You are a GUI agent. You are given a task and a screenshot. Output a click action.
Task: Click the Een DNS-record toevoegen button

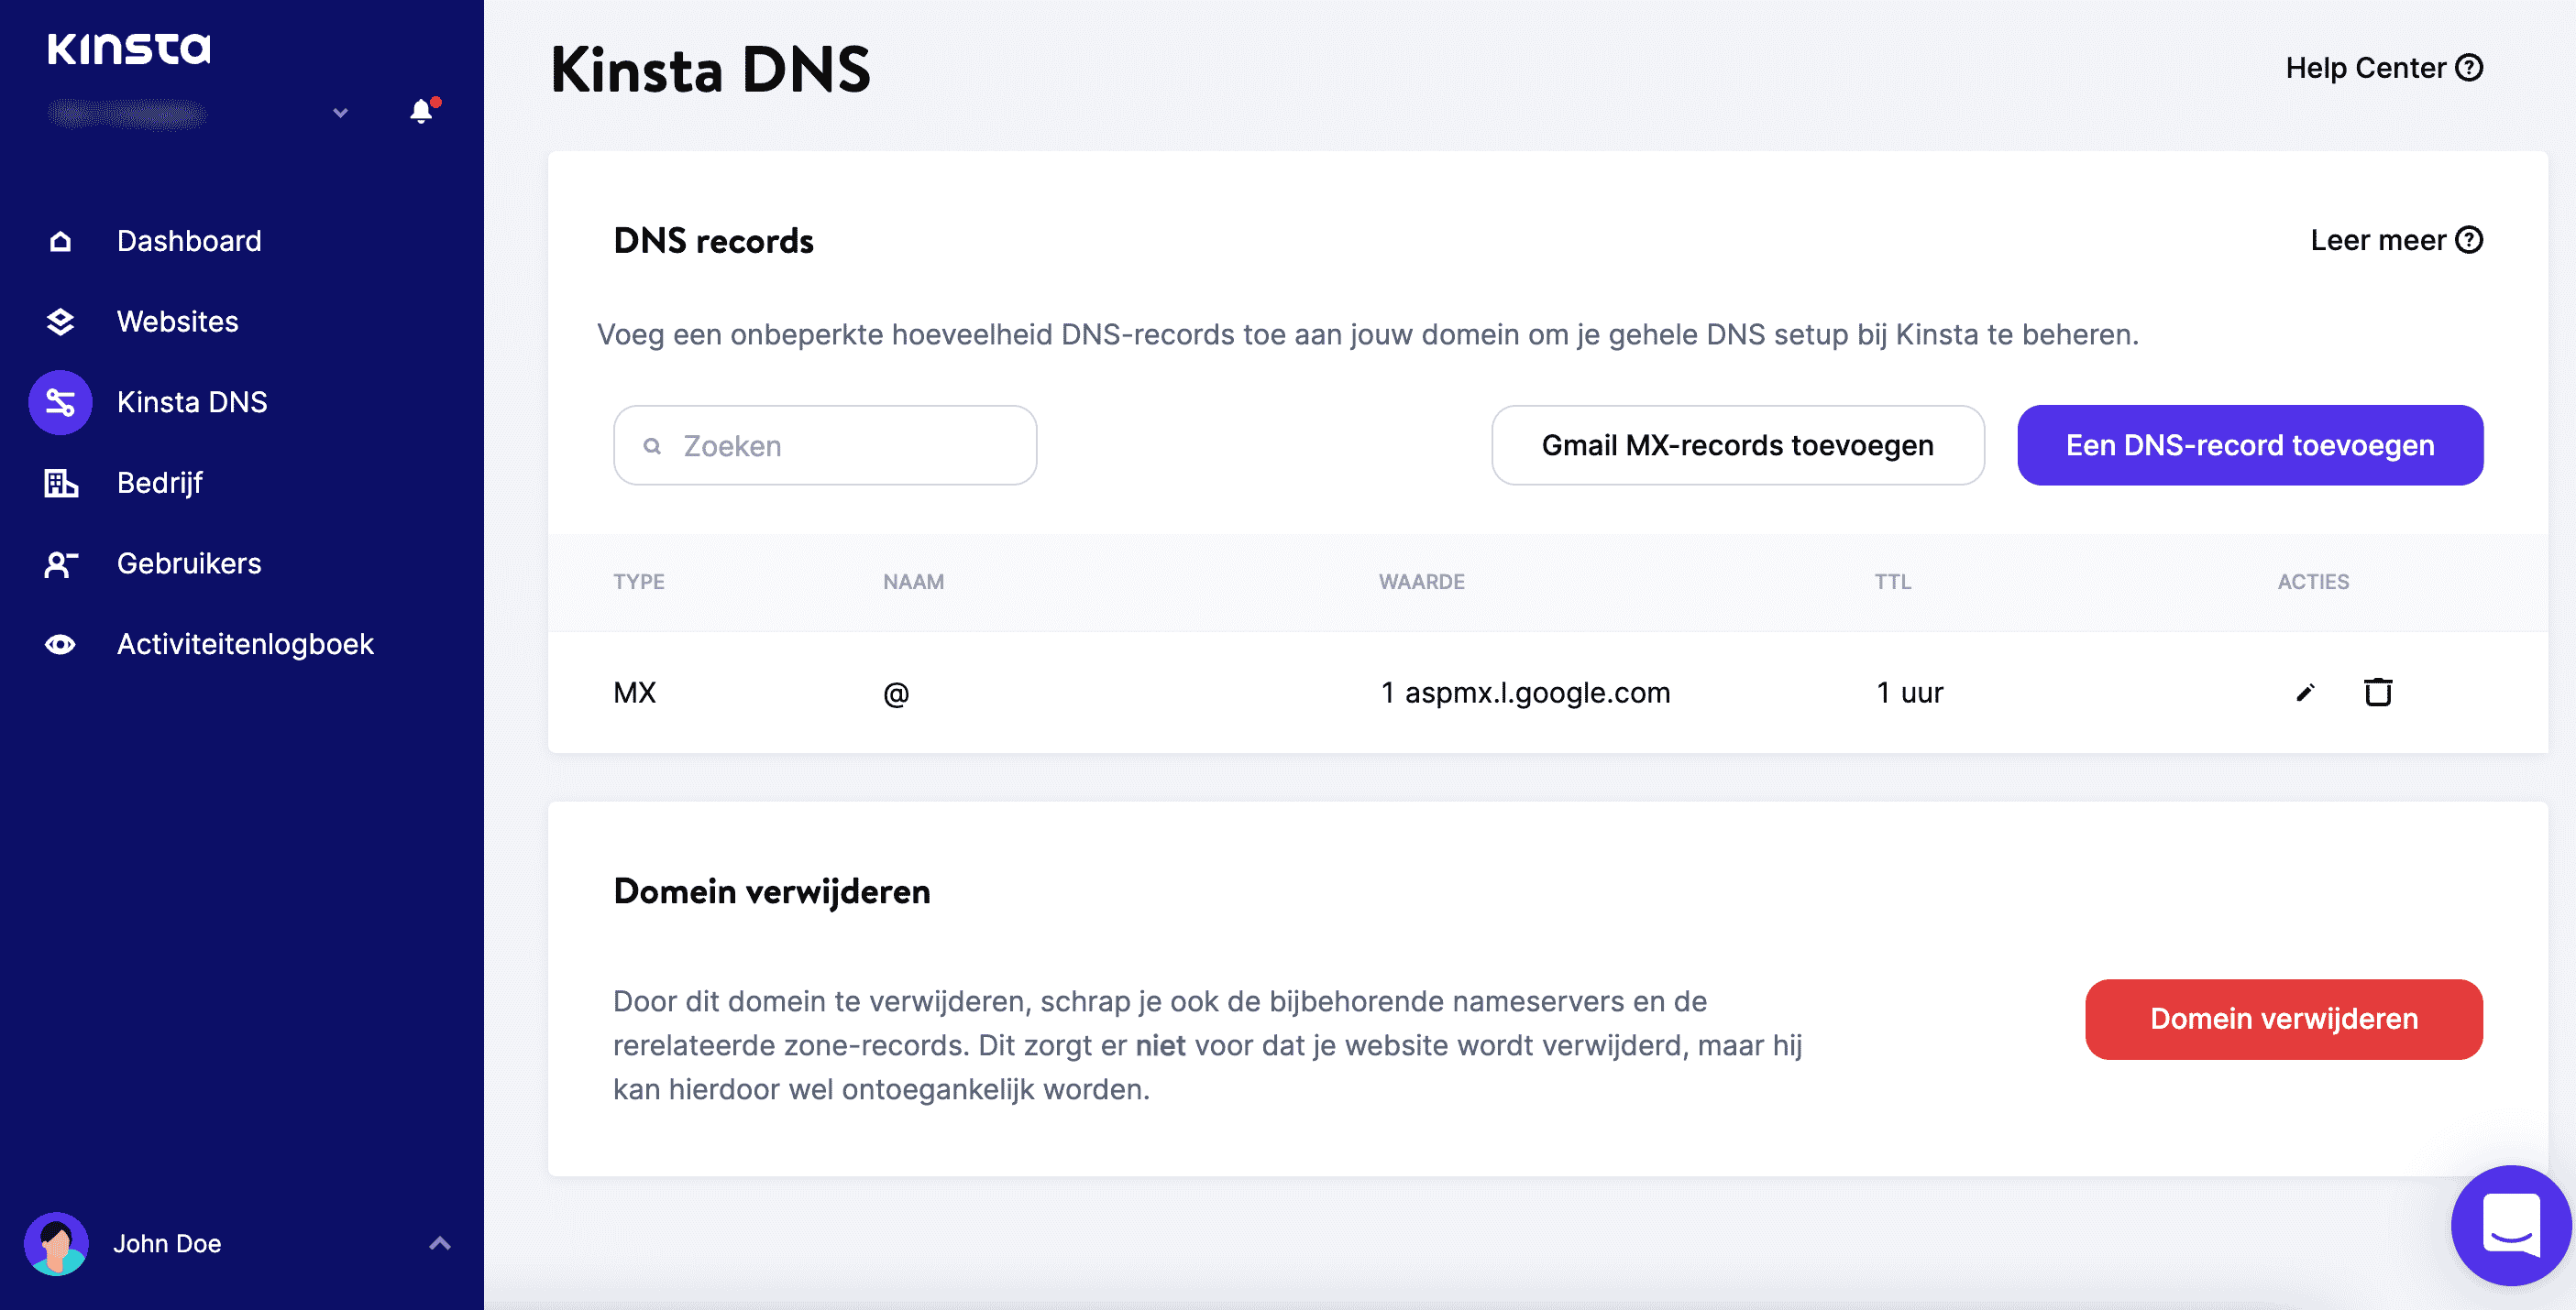coord(2249,444)
